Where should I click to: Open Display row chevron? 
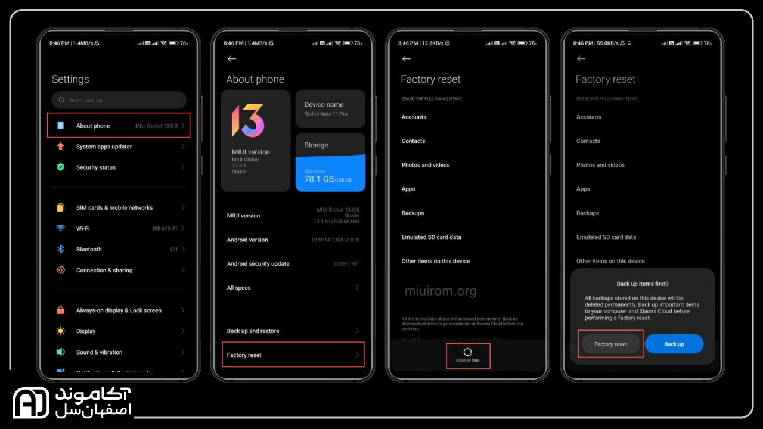[x=183, y=331]
